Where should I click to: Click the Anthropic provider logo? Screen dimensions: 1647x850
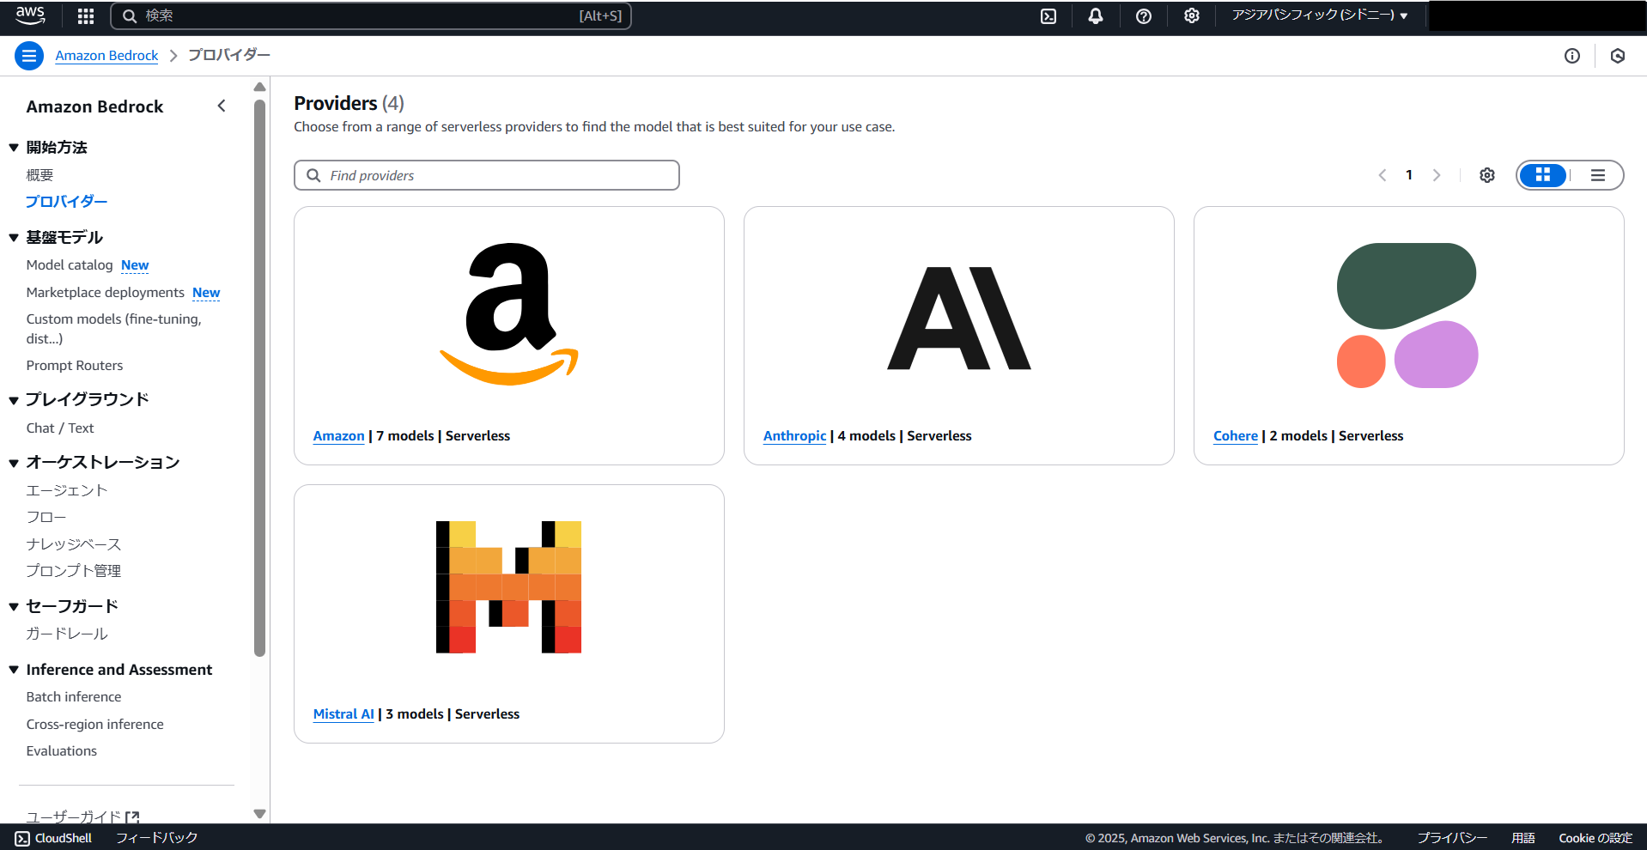pyautogui.click(x=959, y=319)
